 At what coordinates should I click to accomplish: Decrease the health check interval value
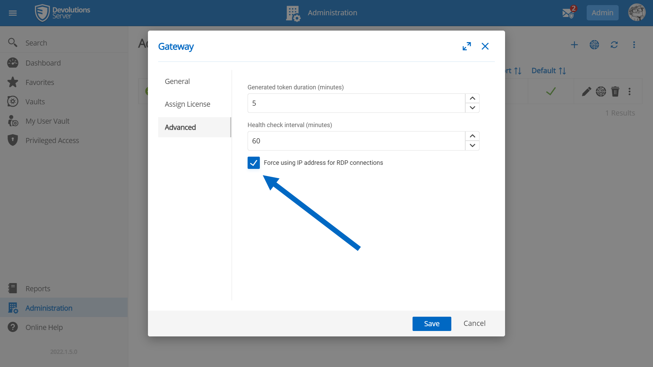[x=472, y=145]
